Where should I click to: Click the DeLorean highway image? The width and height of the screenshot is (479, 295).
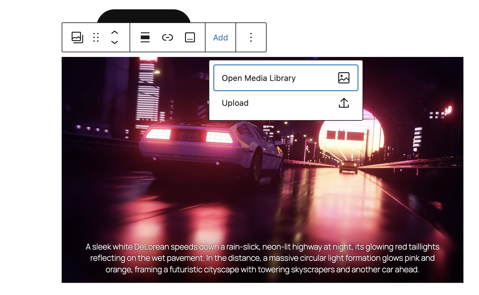click(263, 170)
